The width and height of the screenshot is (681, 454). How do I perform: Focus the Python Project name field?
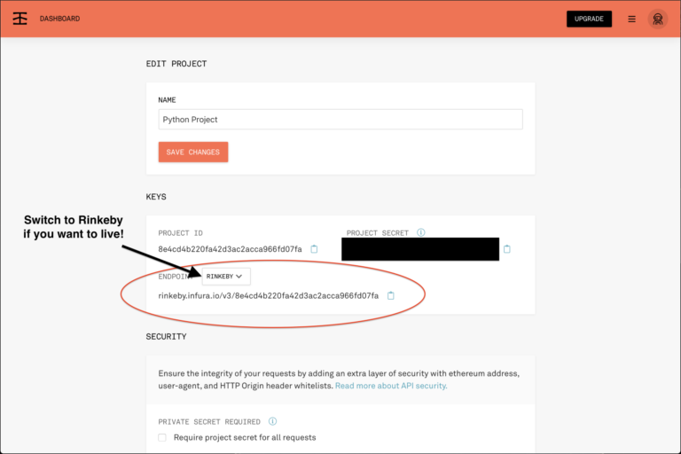pos(340,119)
